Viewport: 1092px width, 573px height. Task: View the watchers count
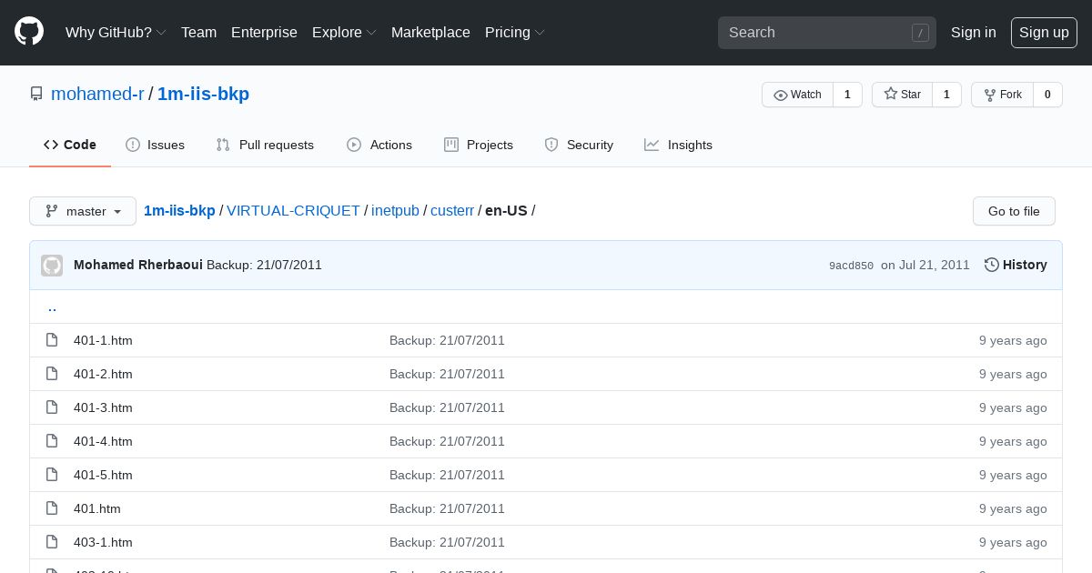click(847, 95)
